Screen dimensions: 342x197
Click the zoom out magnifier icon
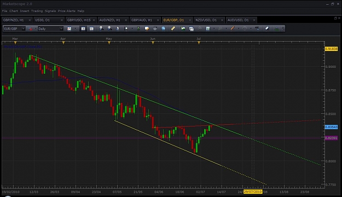(109, 28)
